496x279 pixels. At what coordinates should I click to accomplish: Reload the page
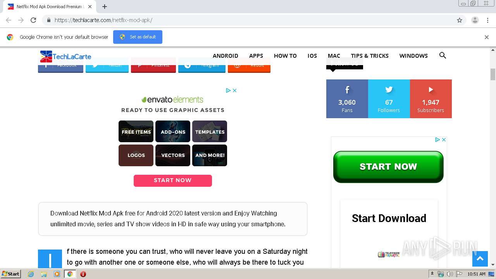pyautogui.click(x=33, y=20)
